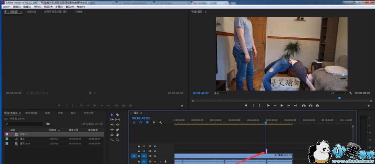Open the Program monitor button editor plus
The height and width of the screenshot is (164, 375).
pos(369,106)
